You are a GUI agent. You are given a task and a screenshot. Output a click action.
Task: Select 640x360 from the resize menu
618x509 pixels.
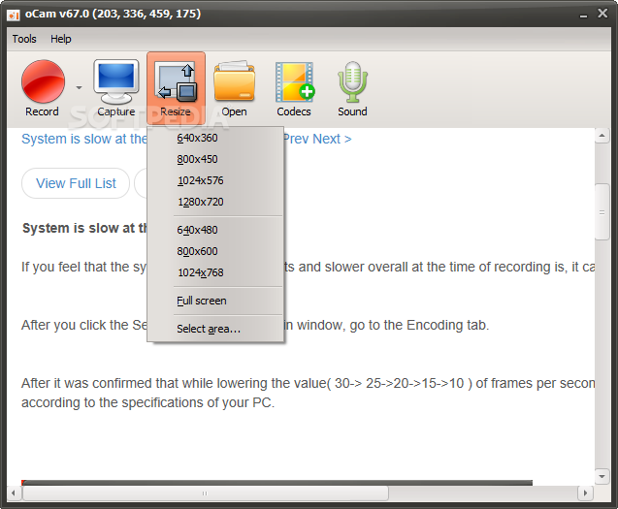215,138
